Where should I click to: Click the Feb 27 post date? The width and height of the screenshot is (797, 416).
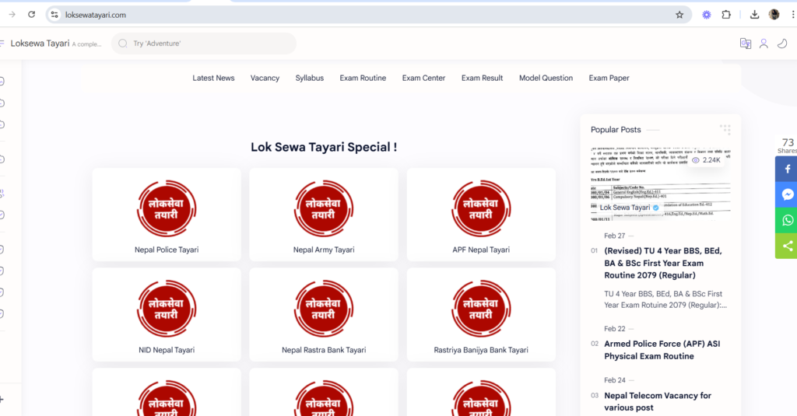click(615, 236)
